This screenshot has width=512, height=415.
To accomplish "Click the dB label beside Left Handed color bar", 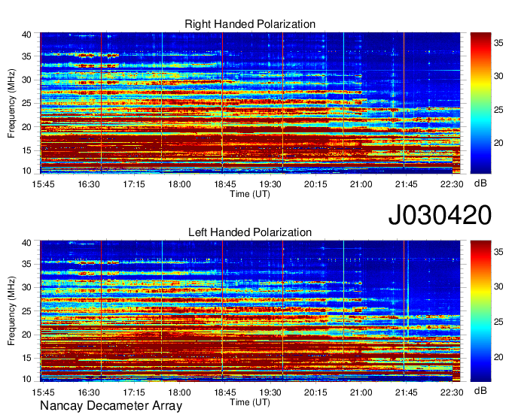I will pos(480,390).
